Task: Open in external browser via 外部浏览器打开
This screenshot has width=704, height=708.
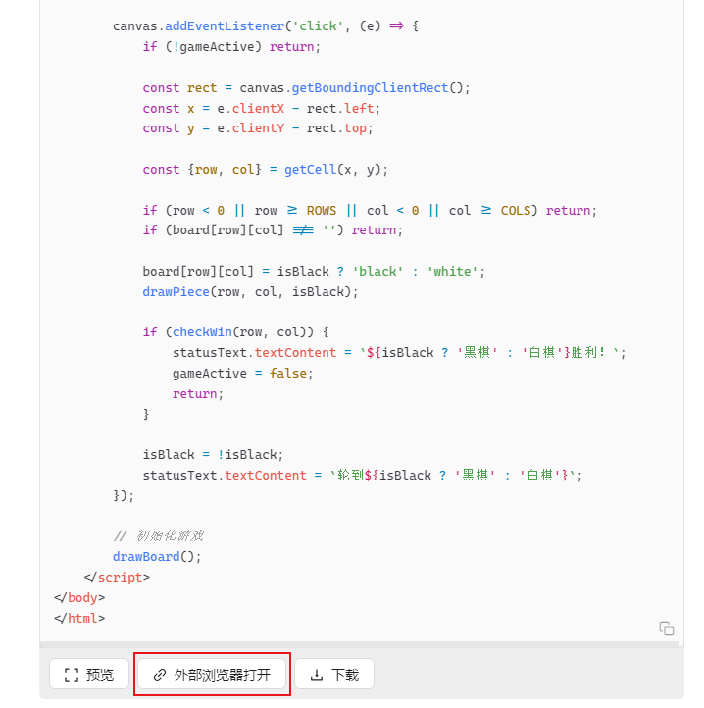Action: (x=212, y=674)
